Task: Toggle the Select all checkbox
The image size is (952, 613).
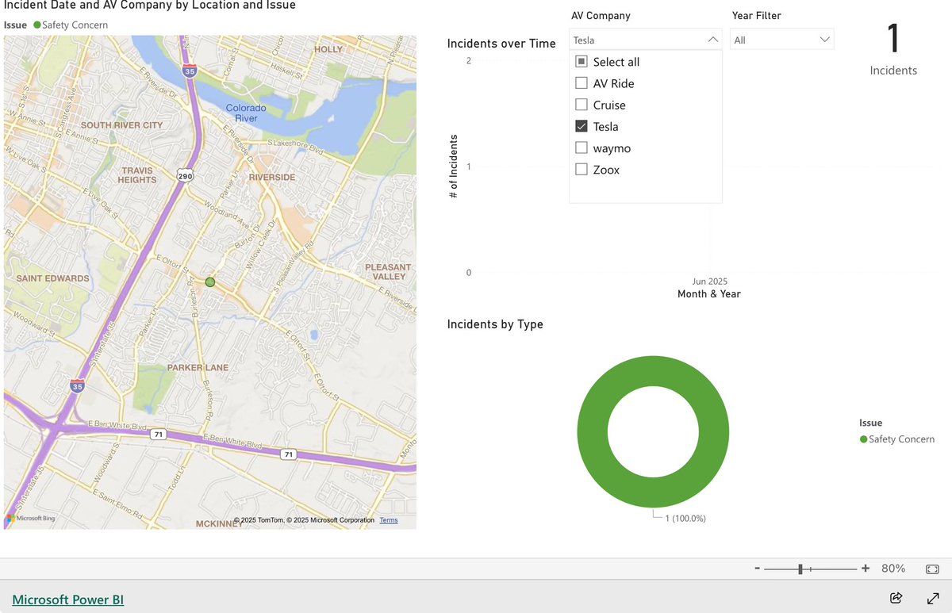Action: (581, 62)
